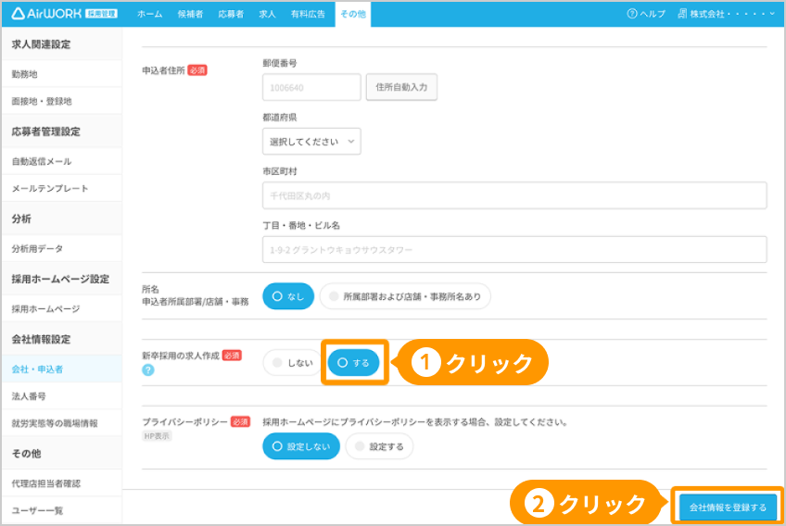Open 代理店担当者確認 in sidebar
The height and width of the screenshot is (526, 786).
(62, 483)
